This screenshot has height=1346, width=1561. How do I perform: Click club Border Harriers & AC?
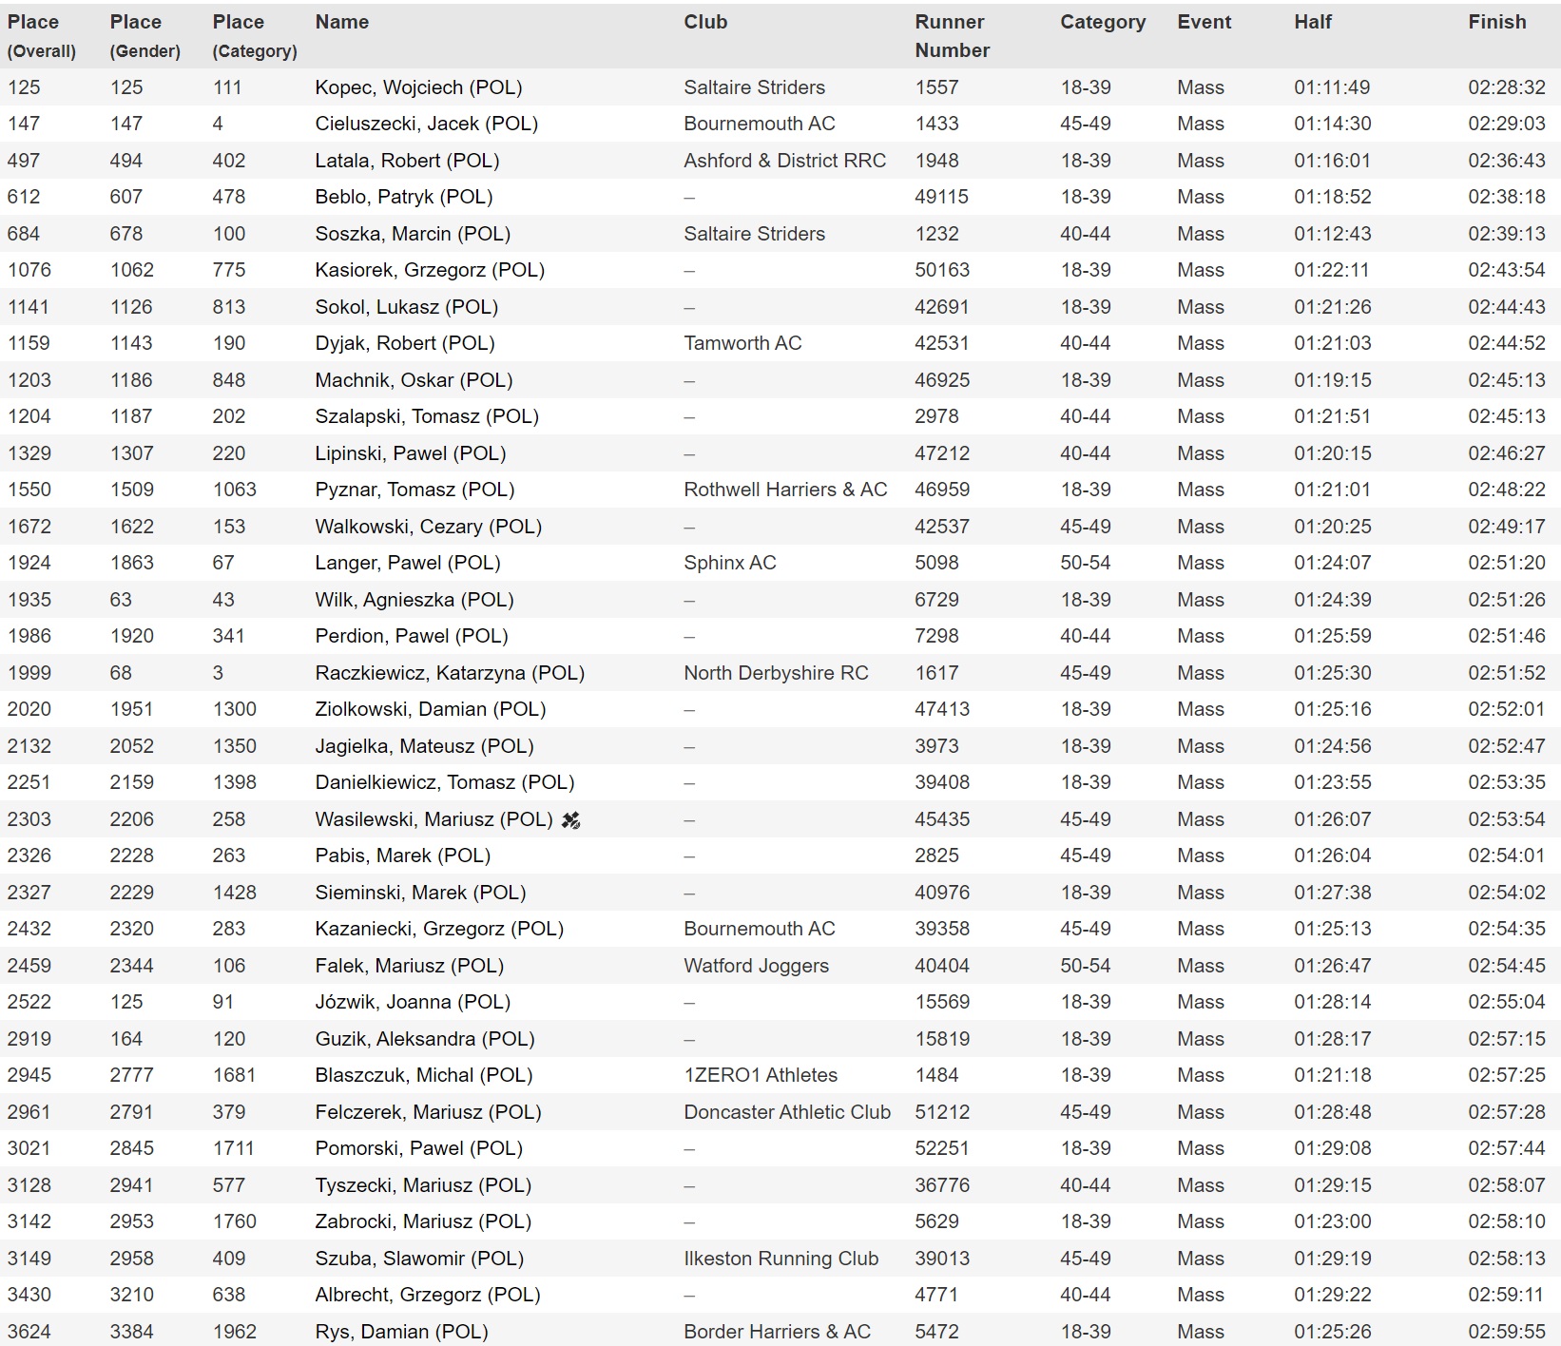[777, 1332]
